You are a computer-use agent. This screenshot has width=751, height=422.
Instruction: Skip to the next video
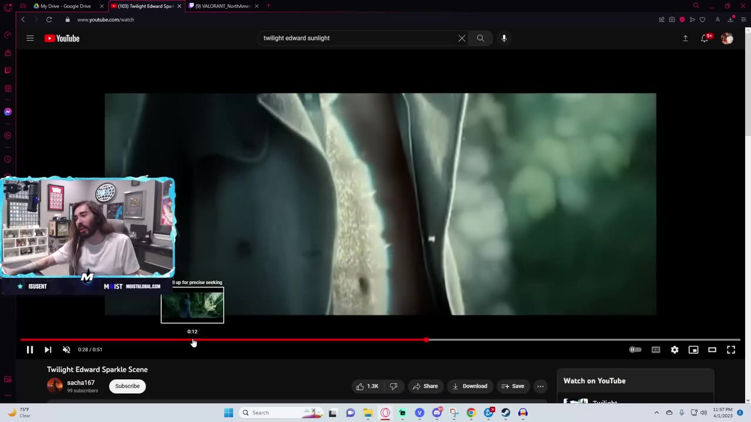(x=48, y=350)
